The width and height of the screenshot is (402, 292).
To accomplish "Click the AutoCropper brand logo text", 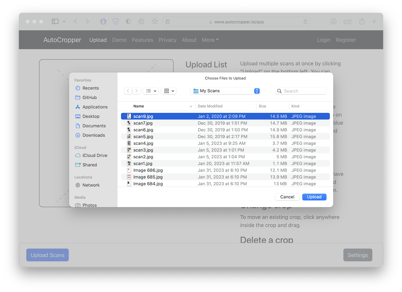I will tap(62, 40).
